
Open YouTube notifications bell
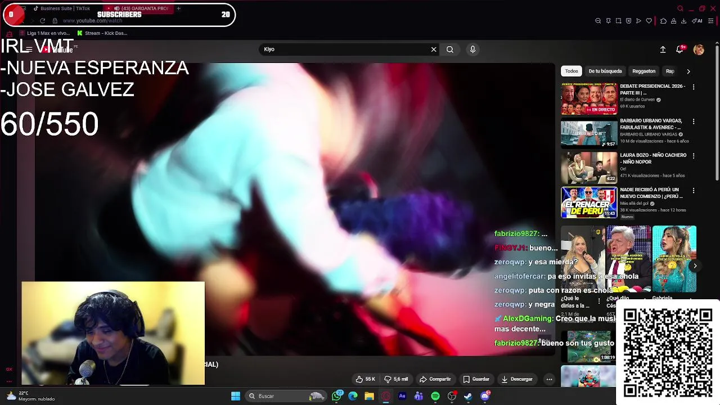pyautogui.click(x=679, y=49)
